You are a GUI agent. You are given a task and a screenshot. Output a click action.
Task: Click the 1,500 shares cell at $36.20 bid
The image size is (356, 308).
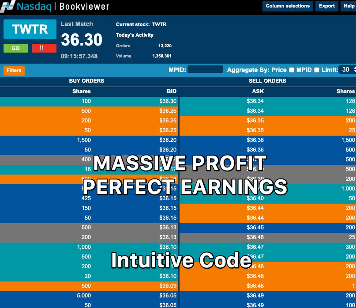point(84,140)
